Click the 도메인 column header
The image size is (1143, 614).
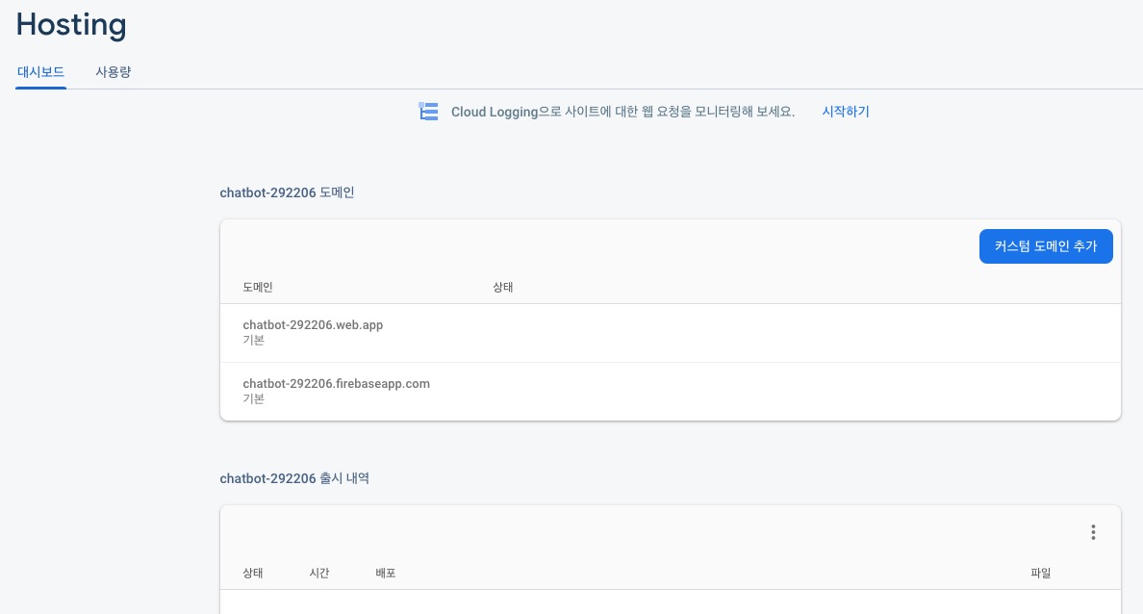click(x=257, y=287)
